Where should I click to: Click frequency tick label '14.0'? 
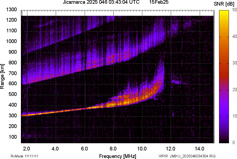click(x=199, y=149)
